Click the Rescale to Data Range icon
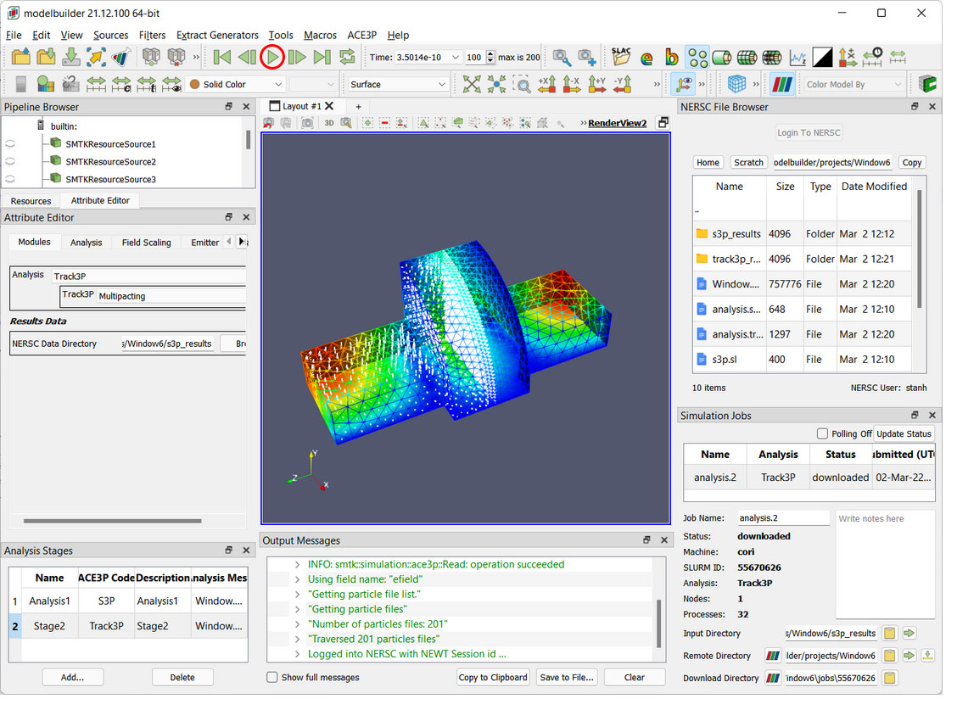Screen dimensions: 957x721 (96, 84)
